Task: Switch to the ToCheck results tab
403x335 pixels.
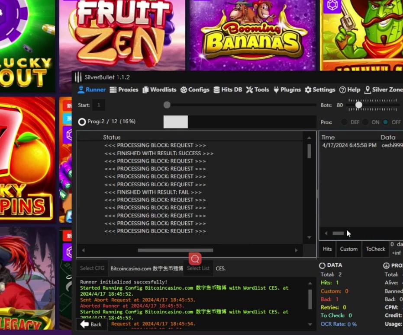Action: 375,249
